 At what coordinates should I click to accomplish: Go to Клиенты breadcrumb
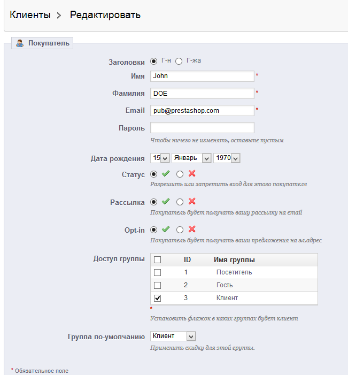30,15
